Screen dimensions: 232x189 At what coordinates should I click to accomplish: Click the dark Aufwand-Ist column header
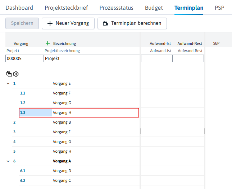(x=160, y=43)
